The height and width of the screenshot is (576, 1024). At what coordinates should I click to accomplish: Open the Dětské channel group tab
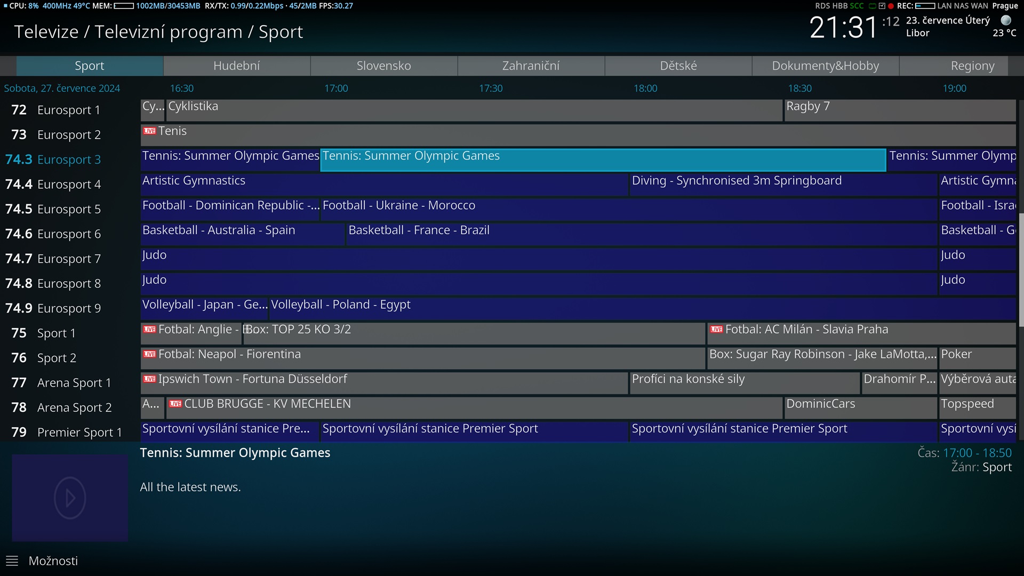[x=678, y=66]
